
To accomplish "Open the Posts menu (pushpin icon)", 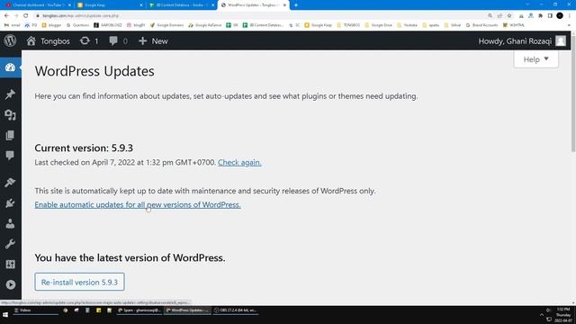I will [x=10, y=94].
